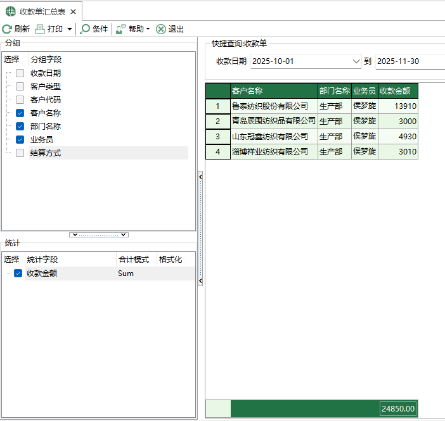Click the Exit (退出) toolbar icon
The width and height of the screenshot is (445, 421).
point(161,29)
